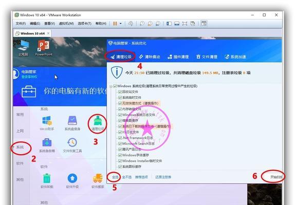
Task: Click the VMware manage snapshots icon
Action: click(158, 24)
